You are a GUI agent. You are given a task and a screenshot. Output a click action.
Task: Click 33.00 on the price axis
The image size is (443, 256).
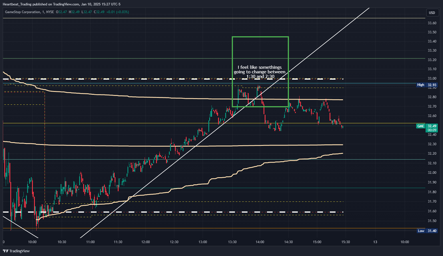432,78
